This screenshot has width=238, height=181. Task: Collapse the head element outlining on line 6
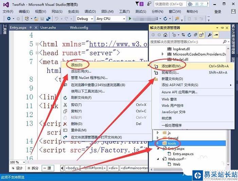click(37, 53)
